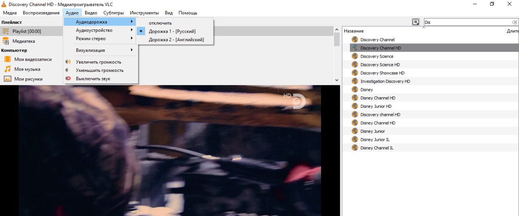519x216 pixels.
Task: Click the globe icon for Discovery Showcase HD
Action: point(355,73)
